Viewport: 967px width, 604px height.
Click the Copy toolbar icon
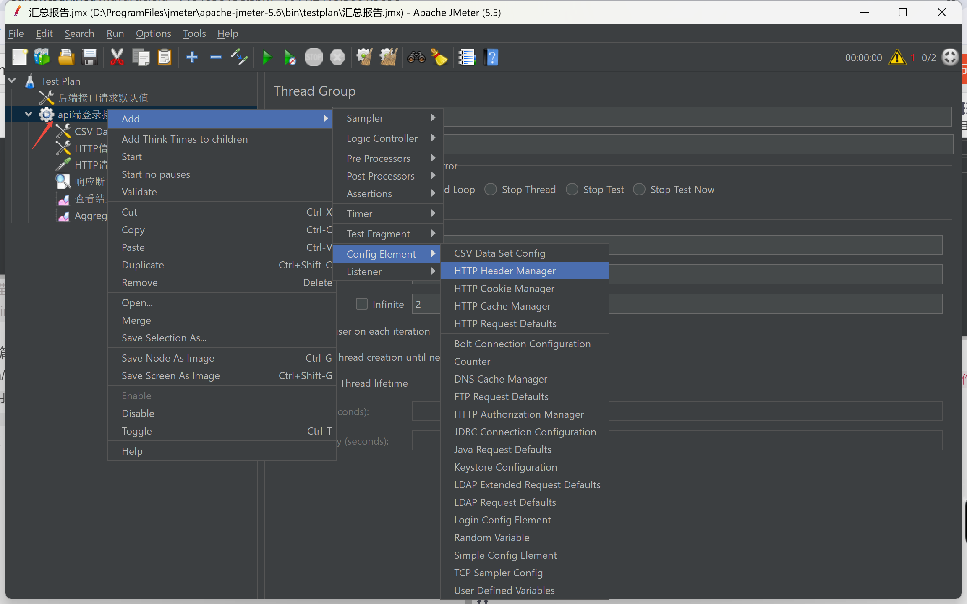[141, 57]
